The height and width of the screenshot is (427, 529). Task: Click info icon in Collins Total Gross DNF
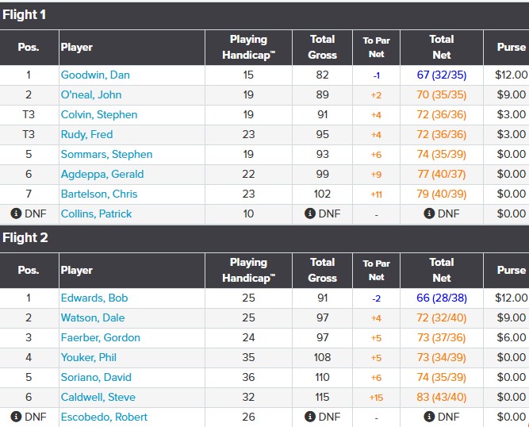[x=309, y=213]
